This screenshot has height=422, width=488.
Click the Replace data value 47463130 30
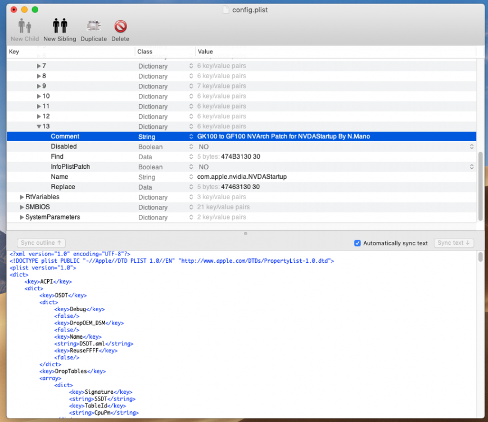pos(240,187)
